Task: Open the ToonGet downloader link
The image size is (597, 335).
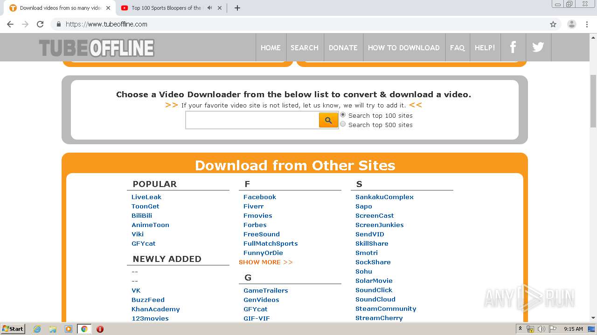Action: pos(146,206)
